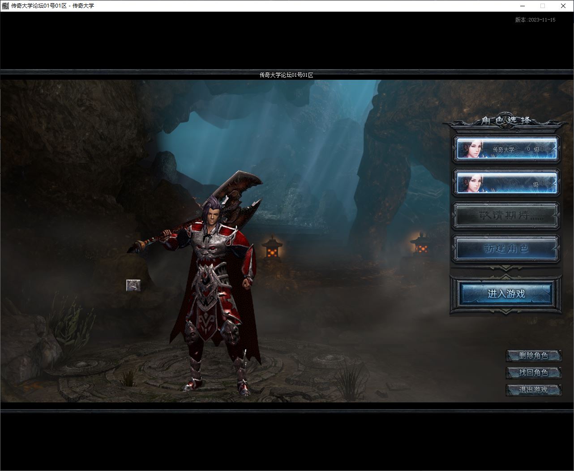The height and width of the screenshot is (471, 574).
Task: Delete character via 删除角色 button
Action: point(534,356)
